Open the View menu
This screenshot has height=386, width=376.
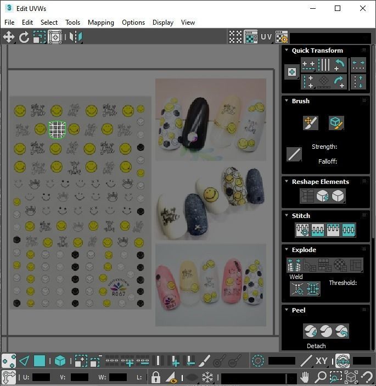188,23
